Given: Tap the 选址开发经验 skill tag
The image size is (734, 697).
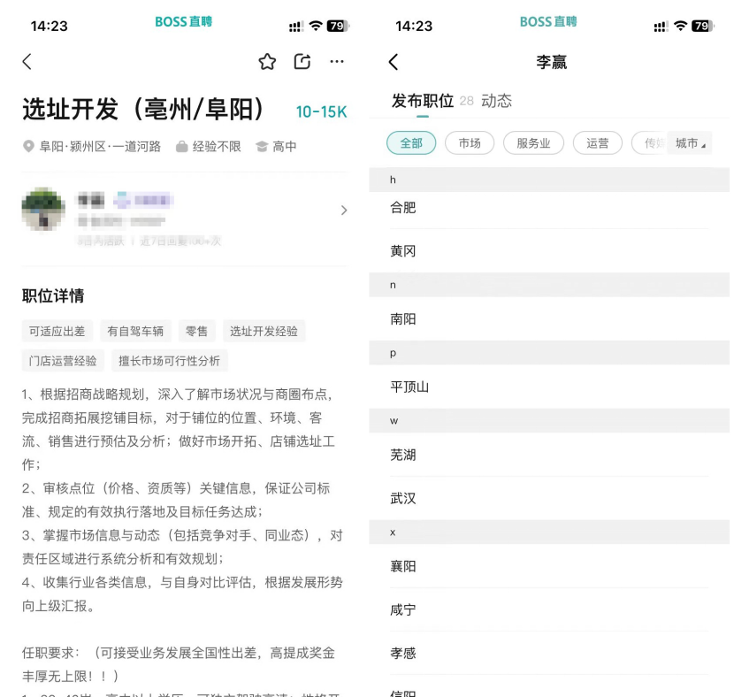Looking at the screenshot, I should pos(264,332).
